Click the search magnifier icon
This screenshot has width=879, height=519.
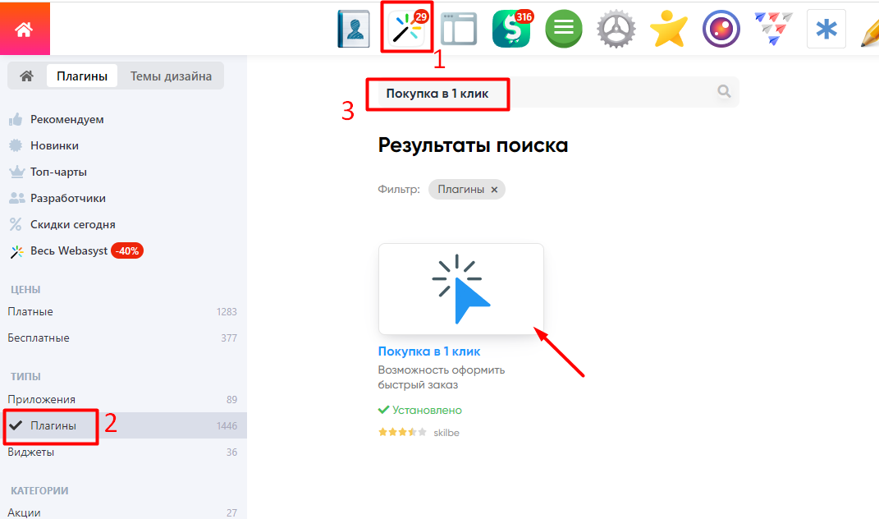tap(724, 92)
